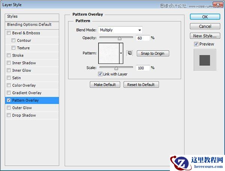The image size is (225, 171).
Task: Click the Opacity slider handle
Action: click(x=120, y=39)
